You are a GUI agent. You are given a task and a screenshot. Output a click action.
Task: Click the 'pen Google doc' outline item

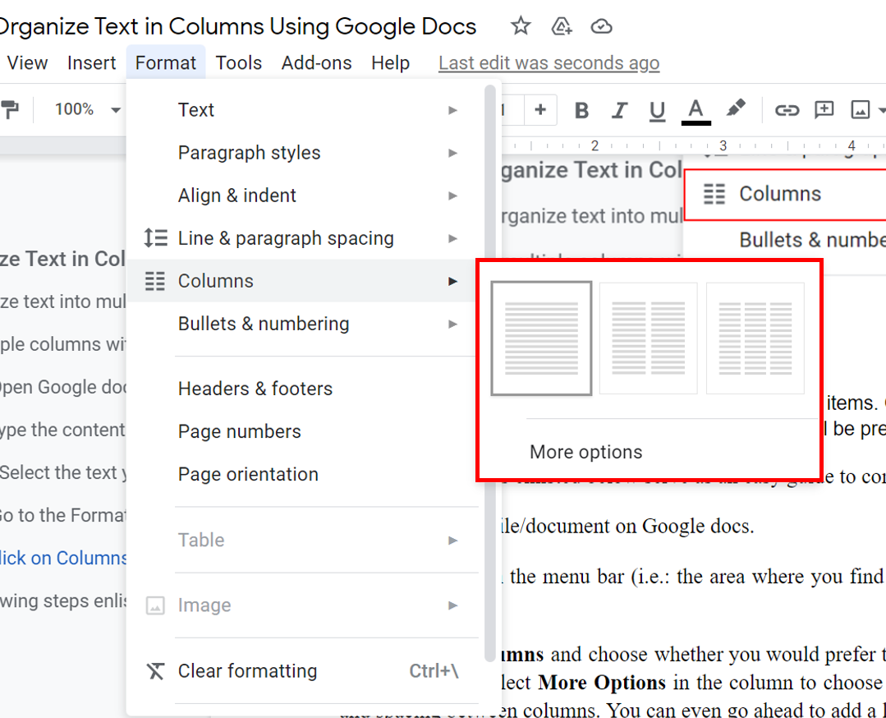(62, 387)
